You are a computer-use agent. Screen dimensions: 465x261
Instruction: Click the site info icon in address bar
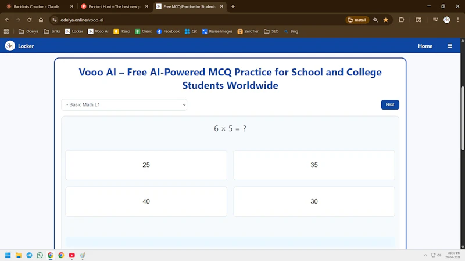coord(54,20)
